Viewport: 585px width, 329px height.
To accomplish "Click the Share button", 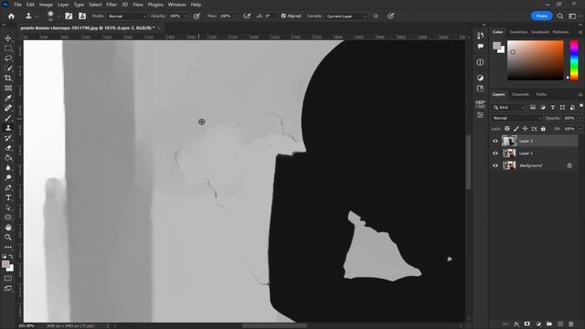I will tap(541, 16).
